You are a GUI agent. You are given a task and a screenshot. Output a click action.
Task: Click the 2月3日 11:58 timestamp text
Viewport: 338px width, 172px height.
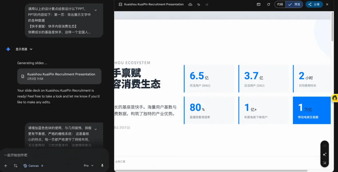coord(35,79)
